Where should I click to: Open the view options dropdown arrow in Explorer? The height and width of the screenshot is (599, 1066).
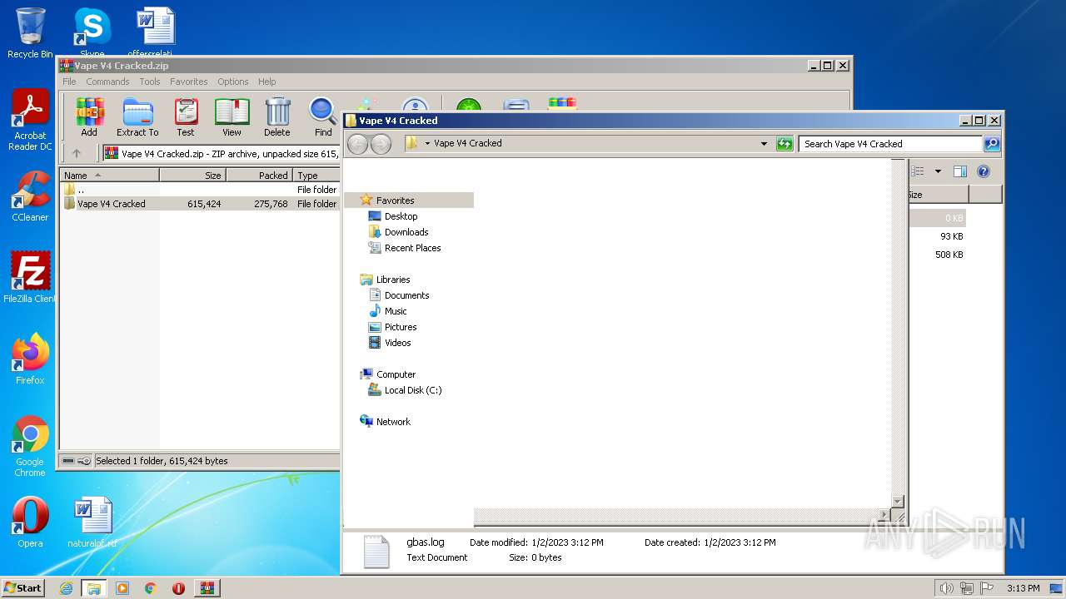click(938, 171)
